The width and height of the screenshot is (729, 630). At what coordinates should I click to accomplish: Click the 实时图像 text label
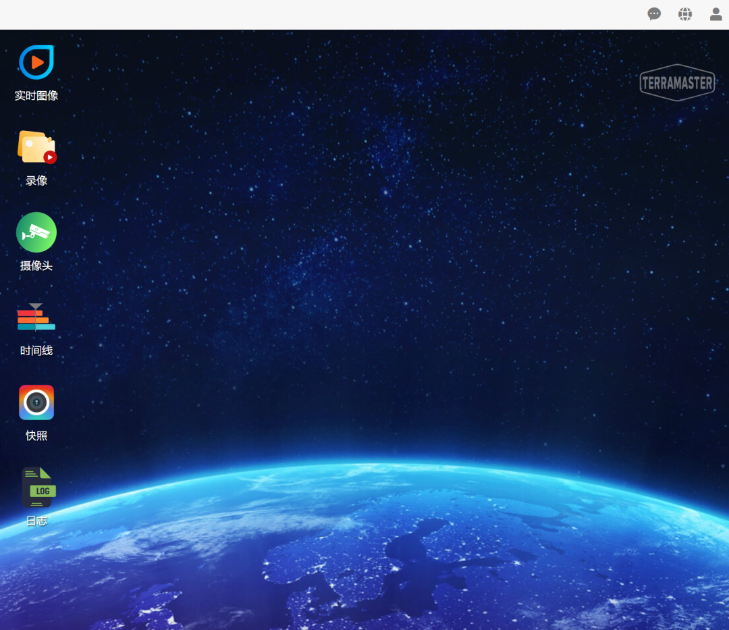point(36,96)
